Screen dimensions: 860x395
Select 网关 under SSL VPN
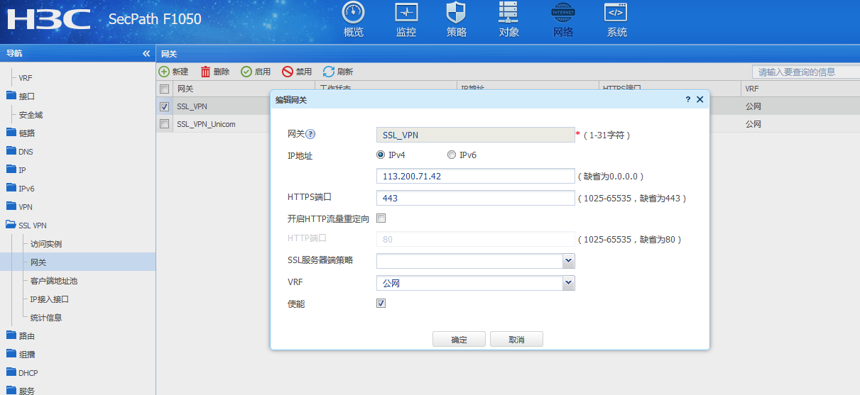[38, 262]
